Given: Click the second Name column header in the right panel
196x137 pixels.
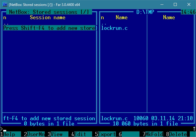Looking at the screenshot, I should [169, 17].
